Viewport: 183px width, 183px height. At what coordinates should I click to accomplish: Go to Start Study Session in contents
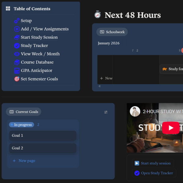coord(39,37)
